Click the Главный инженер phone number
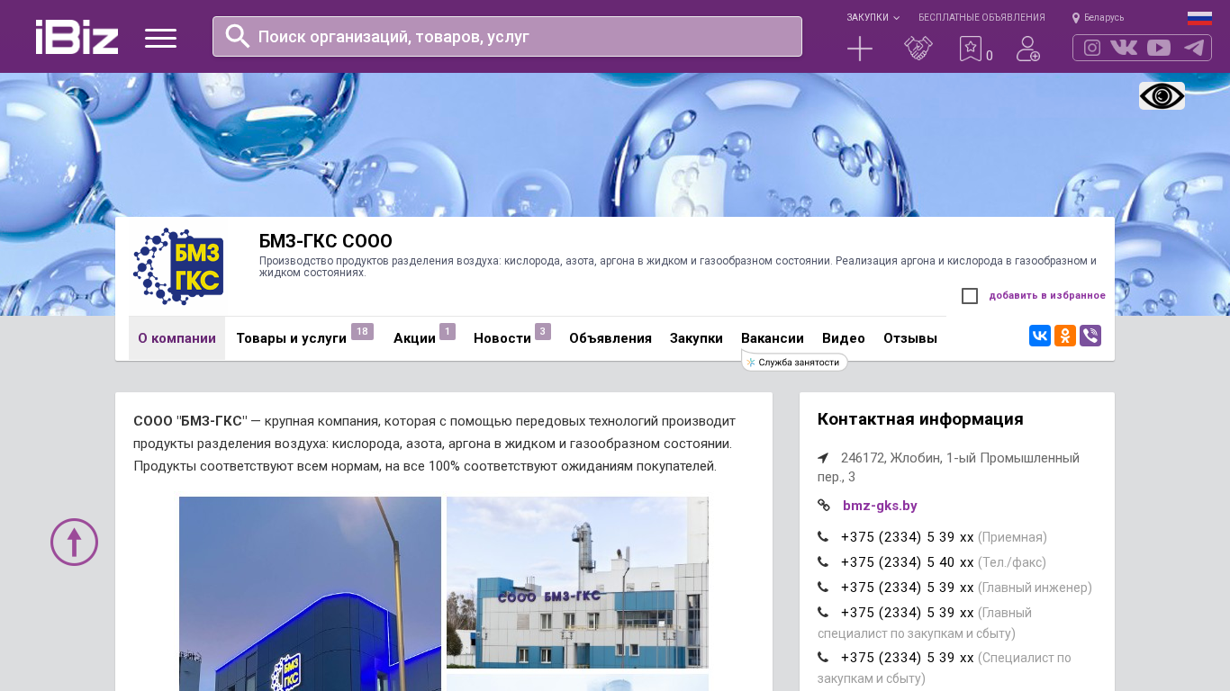Screen dimensions: 1230x691 [x=908, y=588]
